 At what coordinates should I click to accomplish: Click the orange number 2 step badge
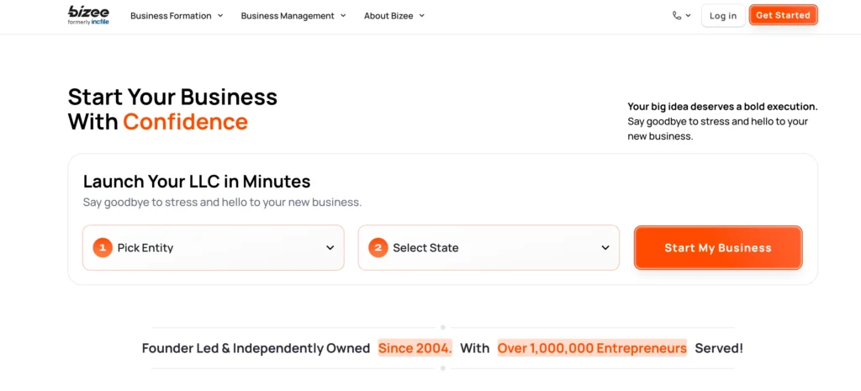pyautogui.click(x=378, y=248)
